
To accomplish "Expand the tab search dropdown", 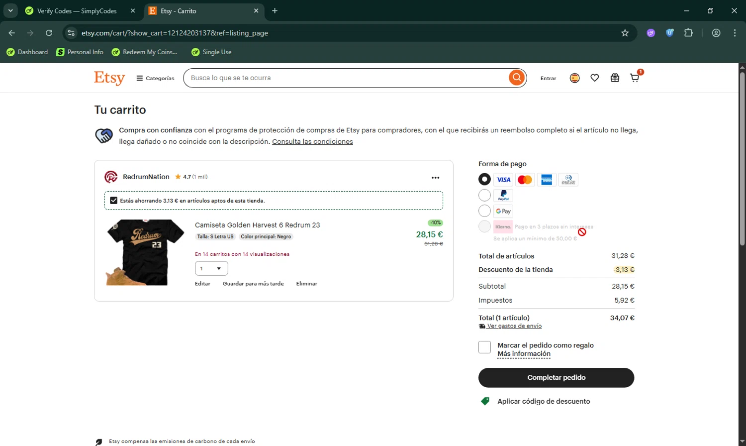I will point(10,11).
